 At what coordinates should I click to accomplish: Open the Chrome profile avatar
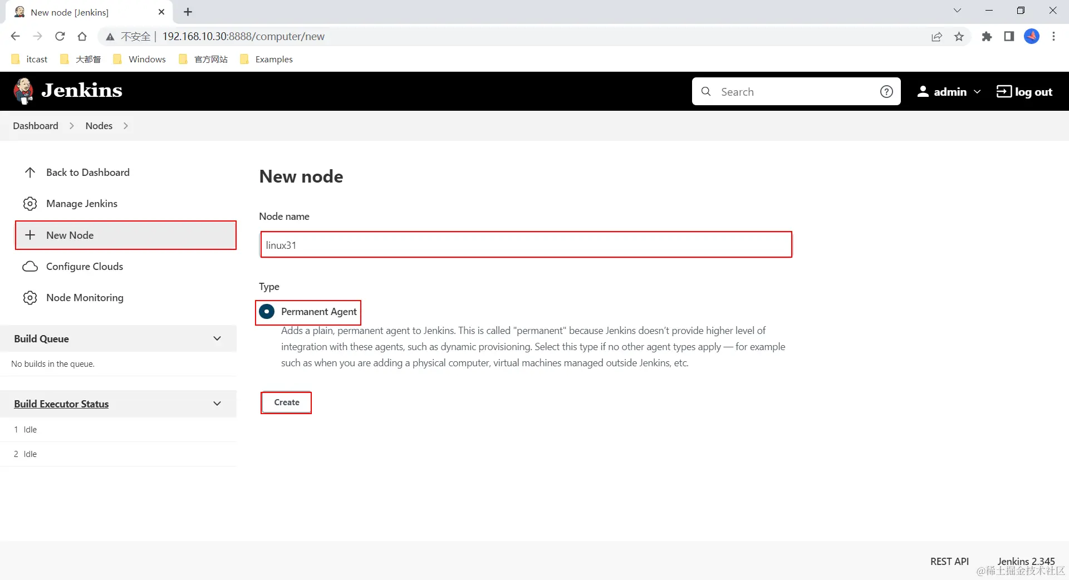1032,36
